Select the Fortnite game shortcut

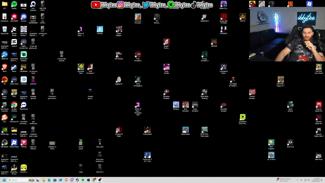tap(100, 30)
